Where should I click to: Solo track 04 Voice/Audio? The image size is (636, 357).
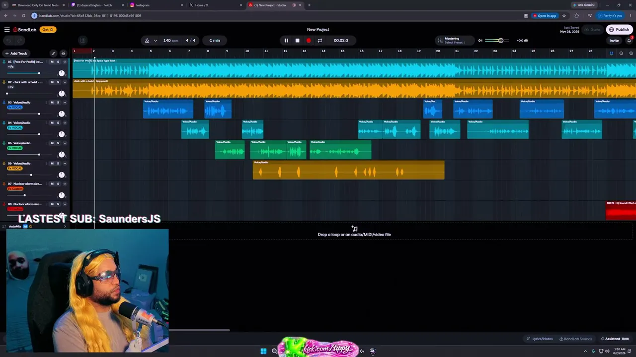click(x=58, y=123)
